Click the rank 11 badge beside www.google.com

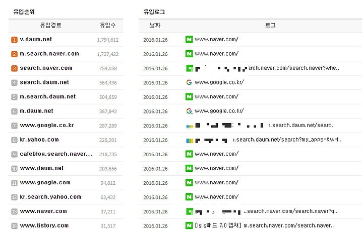click(14, 183)
